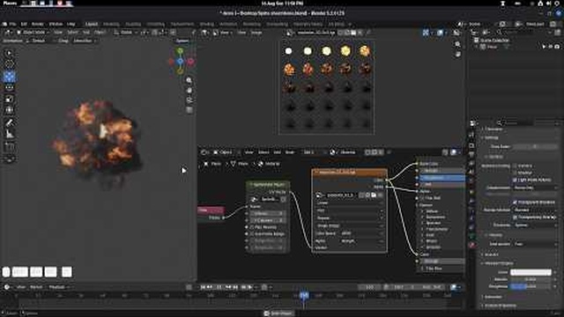Click the explosion spritesheet image in image editor
Viewport: 564px width, 317px height.
pyautogui.click(x=326, y=88)
